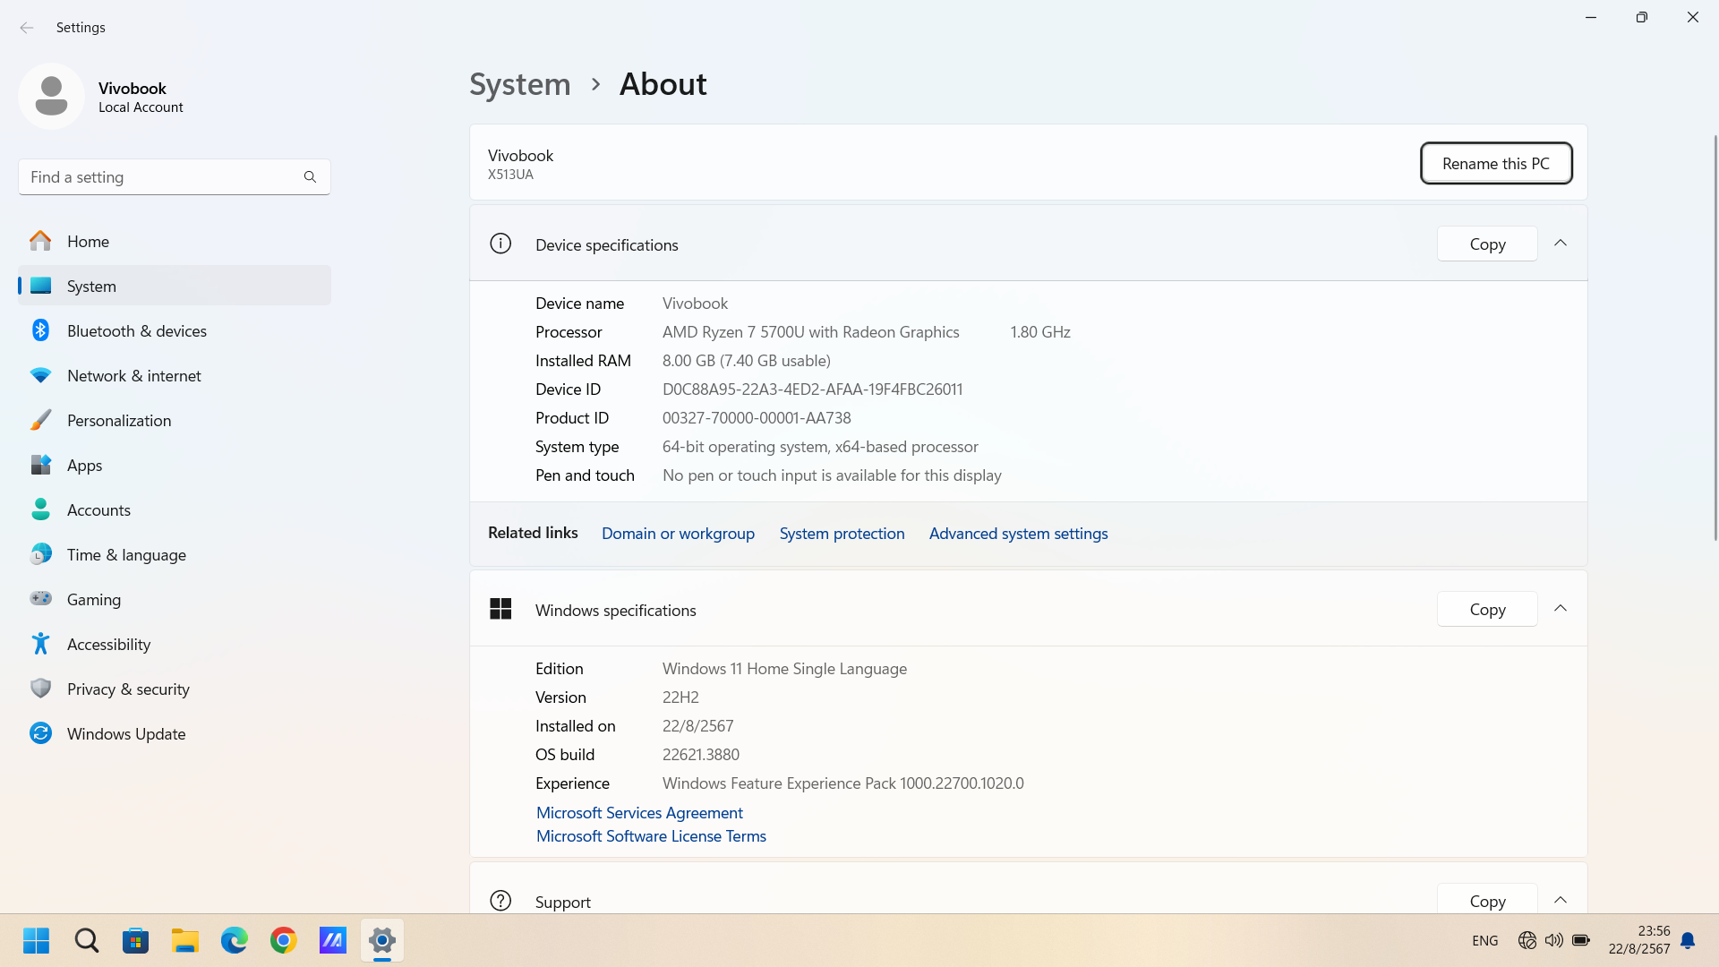Image resolution: width=1719 pixels, height=967 pixels.
Task: Copy the Device specifications
Action: (x=1487, y=244)
